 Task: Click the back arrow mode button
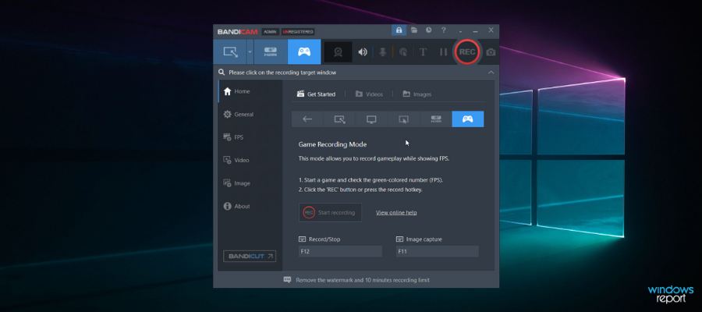(307, 119)
